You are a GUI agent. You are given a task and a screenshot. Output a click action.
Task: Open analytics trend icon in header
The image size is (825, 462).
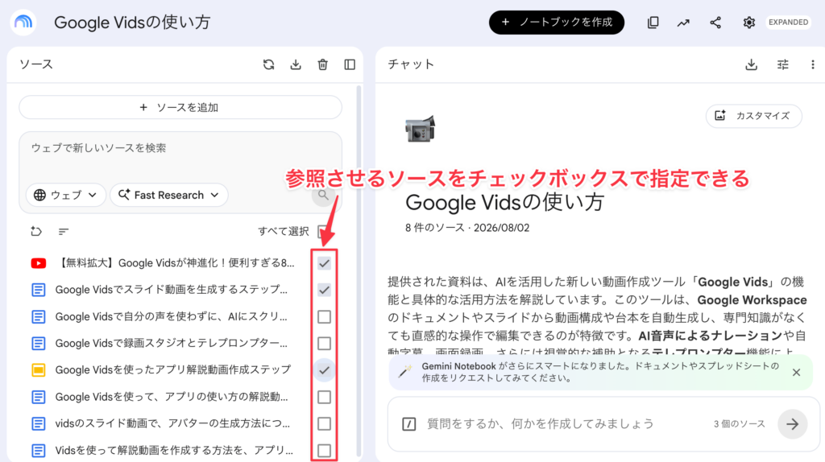[683, 23]
